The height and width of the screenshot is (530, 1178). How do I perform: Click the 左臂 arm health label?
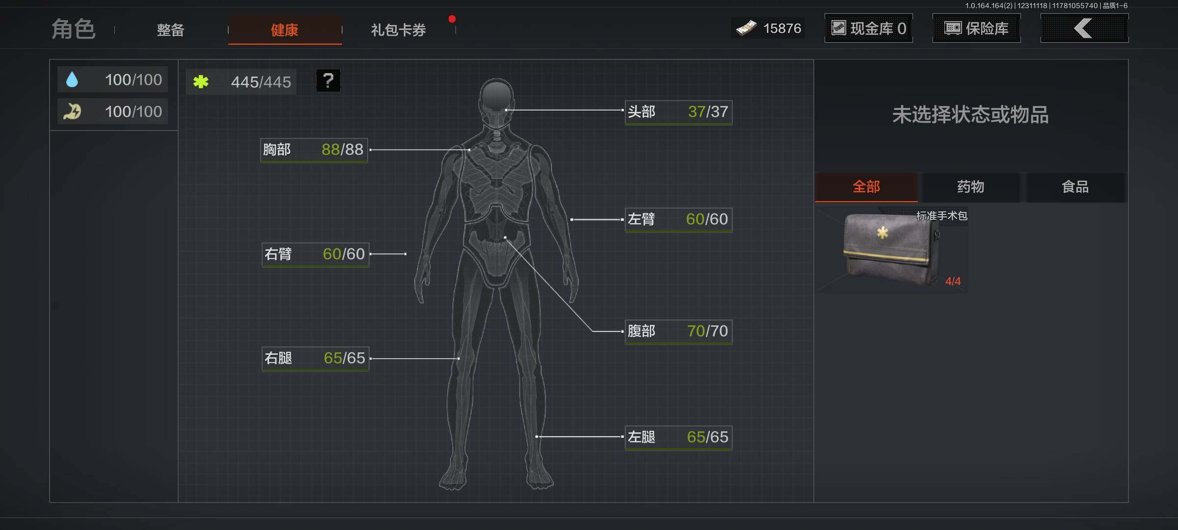point(678,220)
